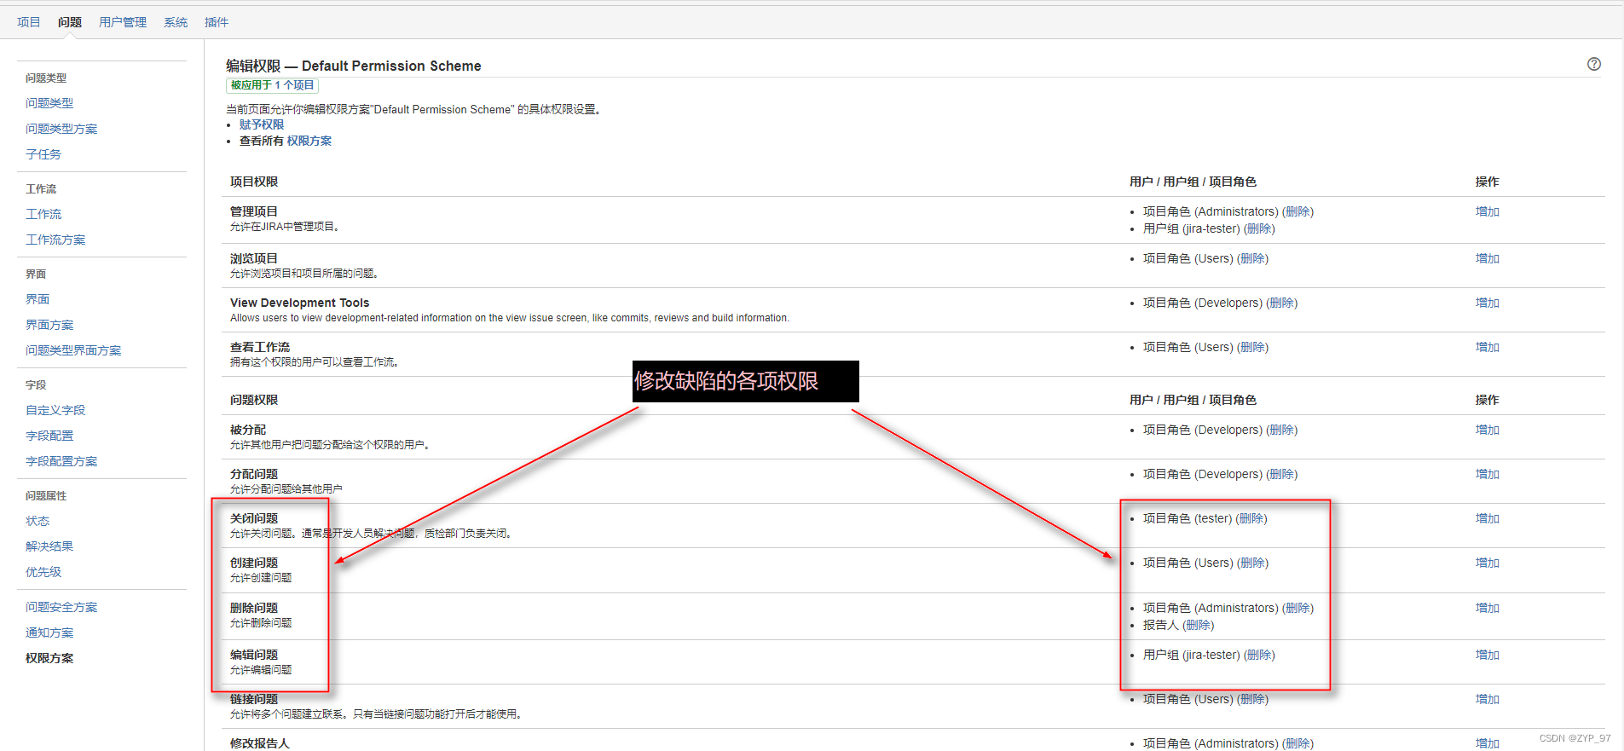
Task: Open 问题类型界面方案 sidebar link
Action: pos(73,350)
